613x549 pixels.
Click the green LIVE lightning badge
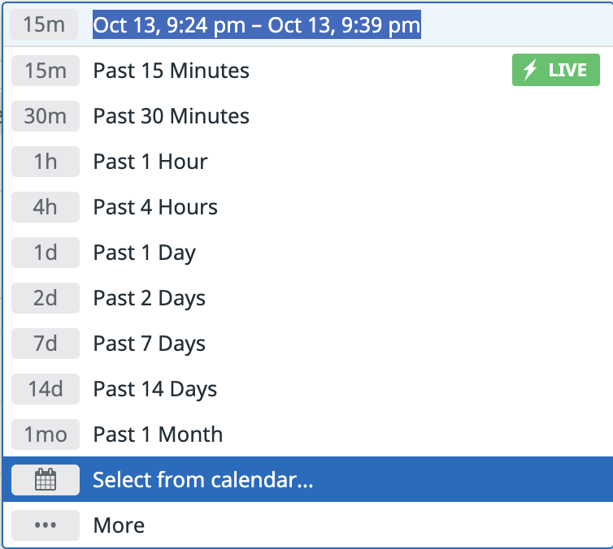pyautogui.click(x=555, y=70)
